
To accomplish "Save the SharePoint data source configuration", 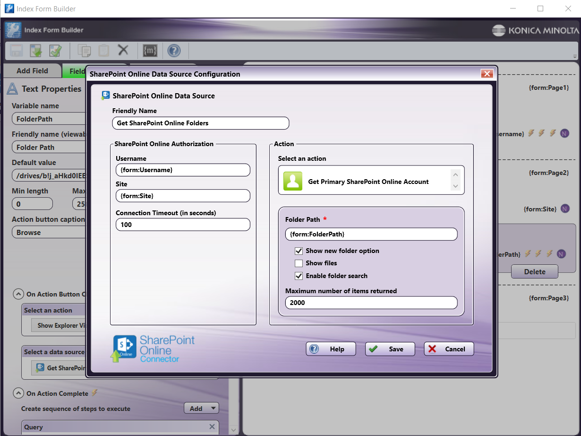I will point(390,349).
